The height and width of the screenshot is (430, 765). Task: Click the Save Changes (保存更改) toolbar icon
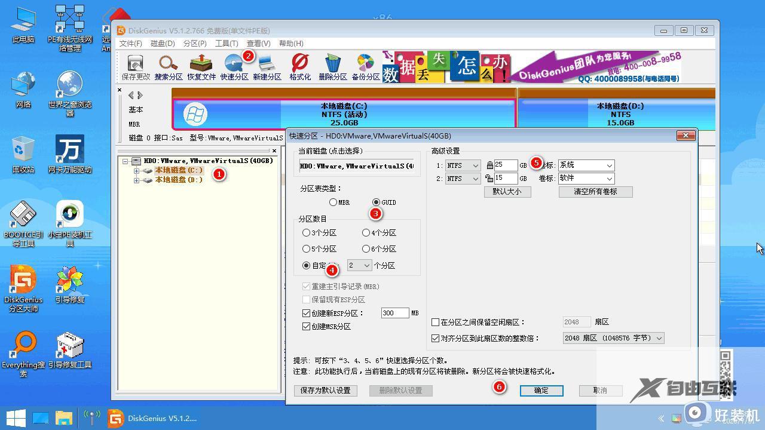(x=136, y=67)
